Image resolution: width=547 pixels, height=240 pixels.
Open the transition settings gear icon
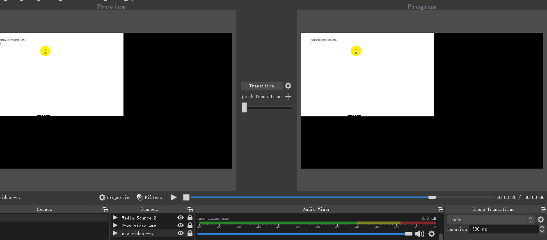coord(288,86)
